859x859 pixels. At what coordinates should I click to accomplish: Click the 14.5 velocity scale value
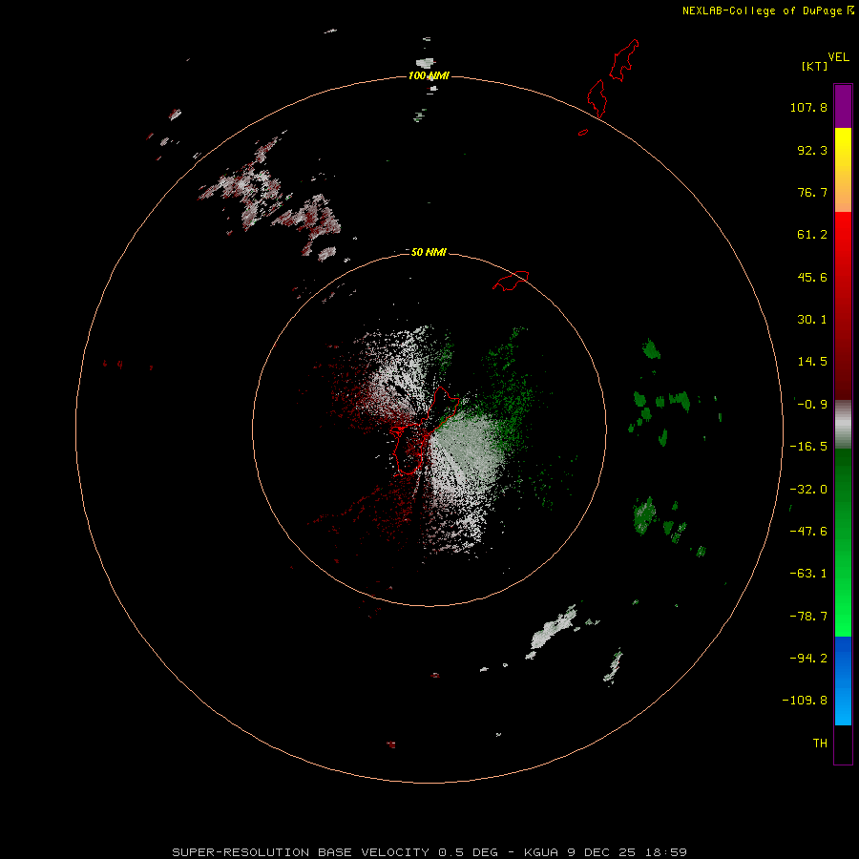point(812,362)
